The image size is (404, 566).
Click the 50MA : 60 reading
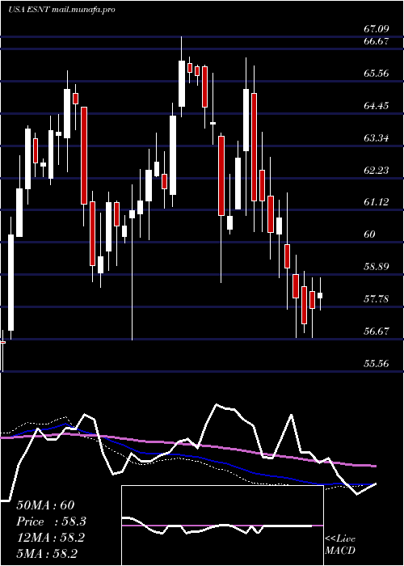(x=45, y=505)
